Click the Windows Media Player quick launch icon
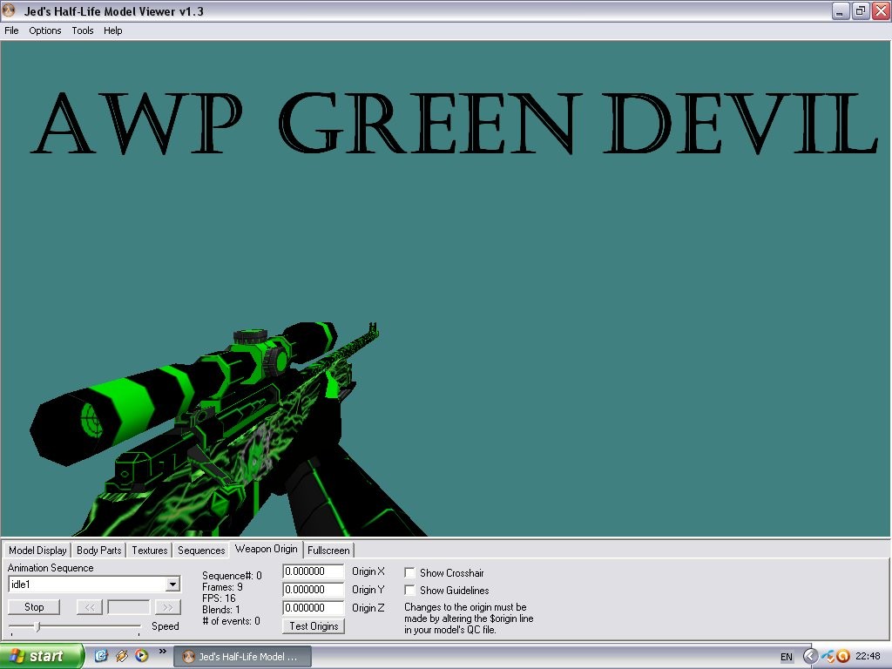Image resolution: width=892 pixels, height=669 pixels. coord(142,656)
